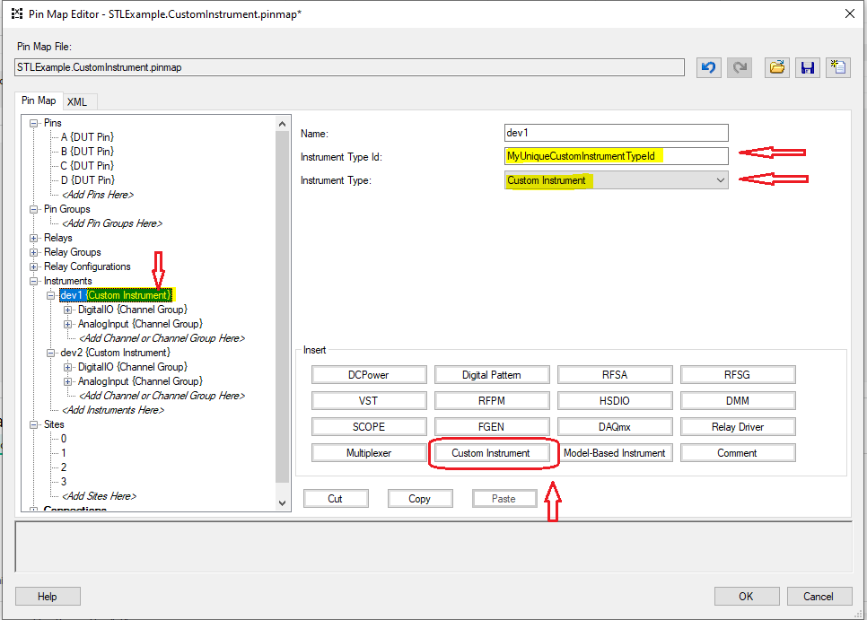The image size is (867, 620).
Task: Insert a Custom Instrument
Action: pos(490,453)
